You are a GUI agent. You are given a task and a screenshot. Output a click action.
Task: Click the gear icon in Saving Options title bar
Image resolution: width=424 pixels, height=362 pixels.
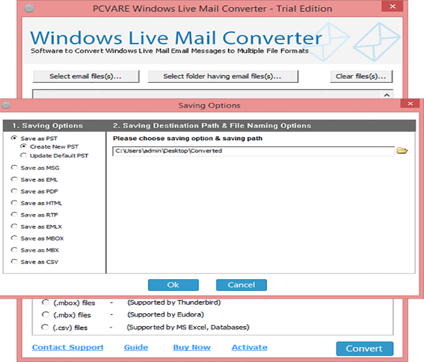(x=6, y=105)
